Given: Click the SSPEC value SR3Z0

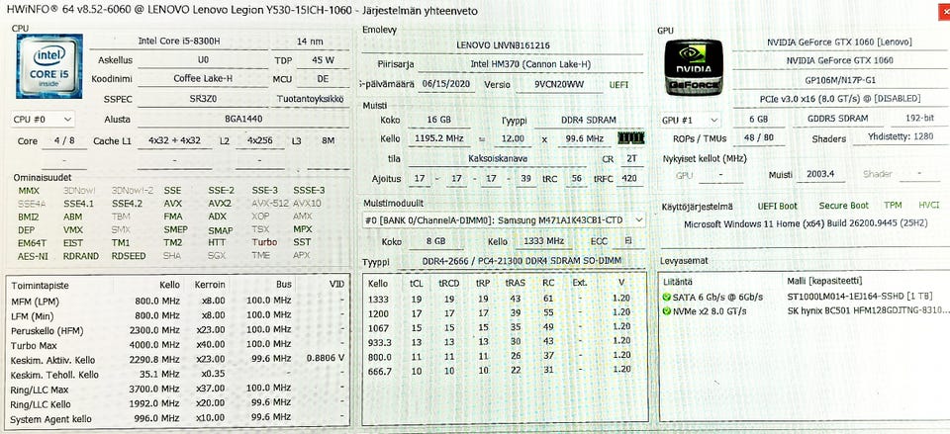Looking at the screenshot, I should point(202,99).
